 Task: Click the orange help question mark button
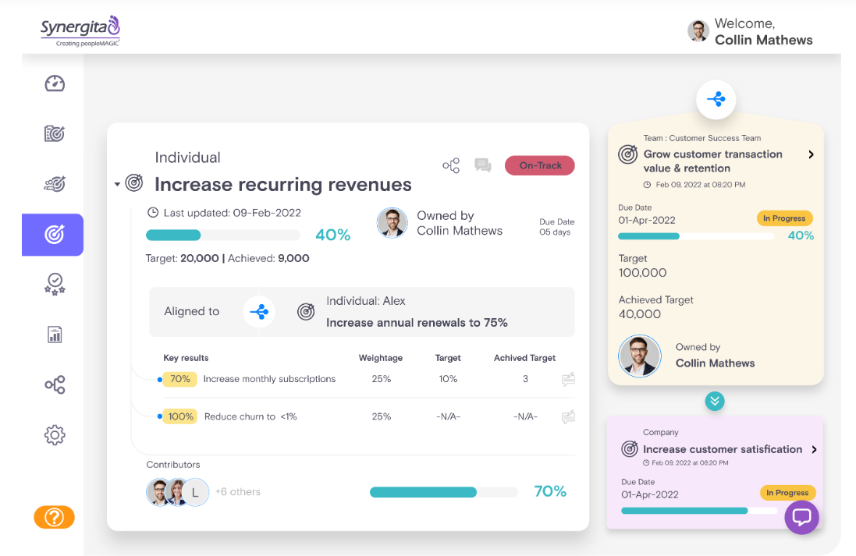click(54, 517)
